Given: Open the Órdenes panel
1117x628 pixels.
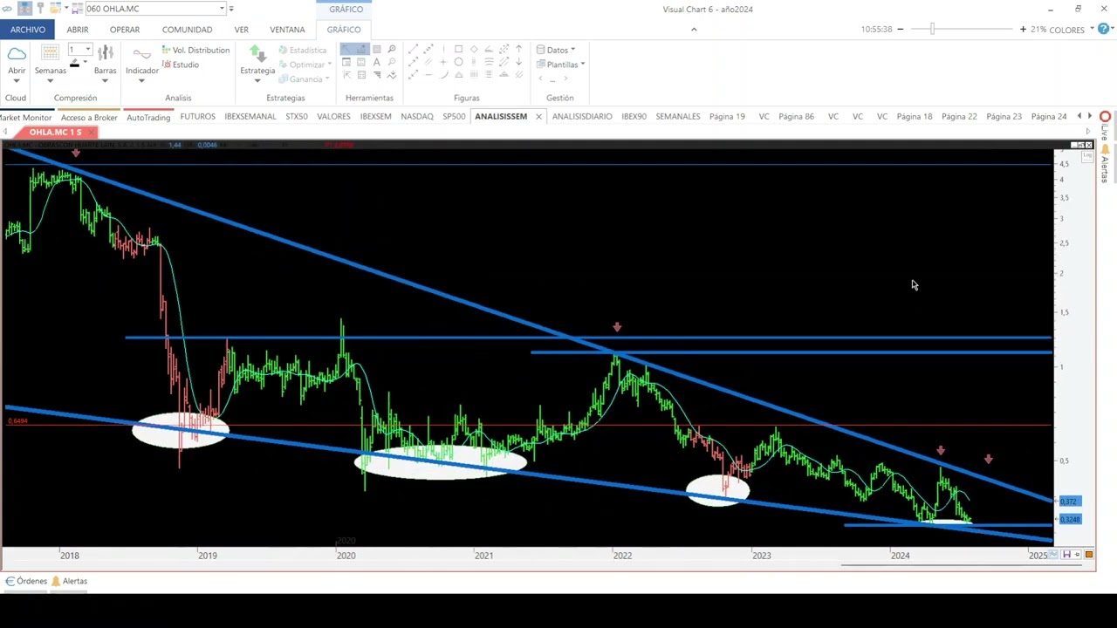Looking at the screenshot, I should coord(26,581).
